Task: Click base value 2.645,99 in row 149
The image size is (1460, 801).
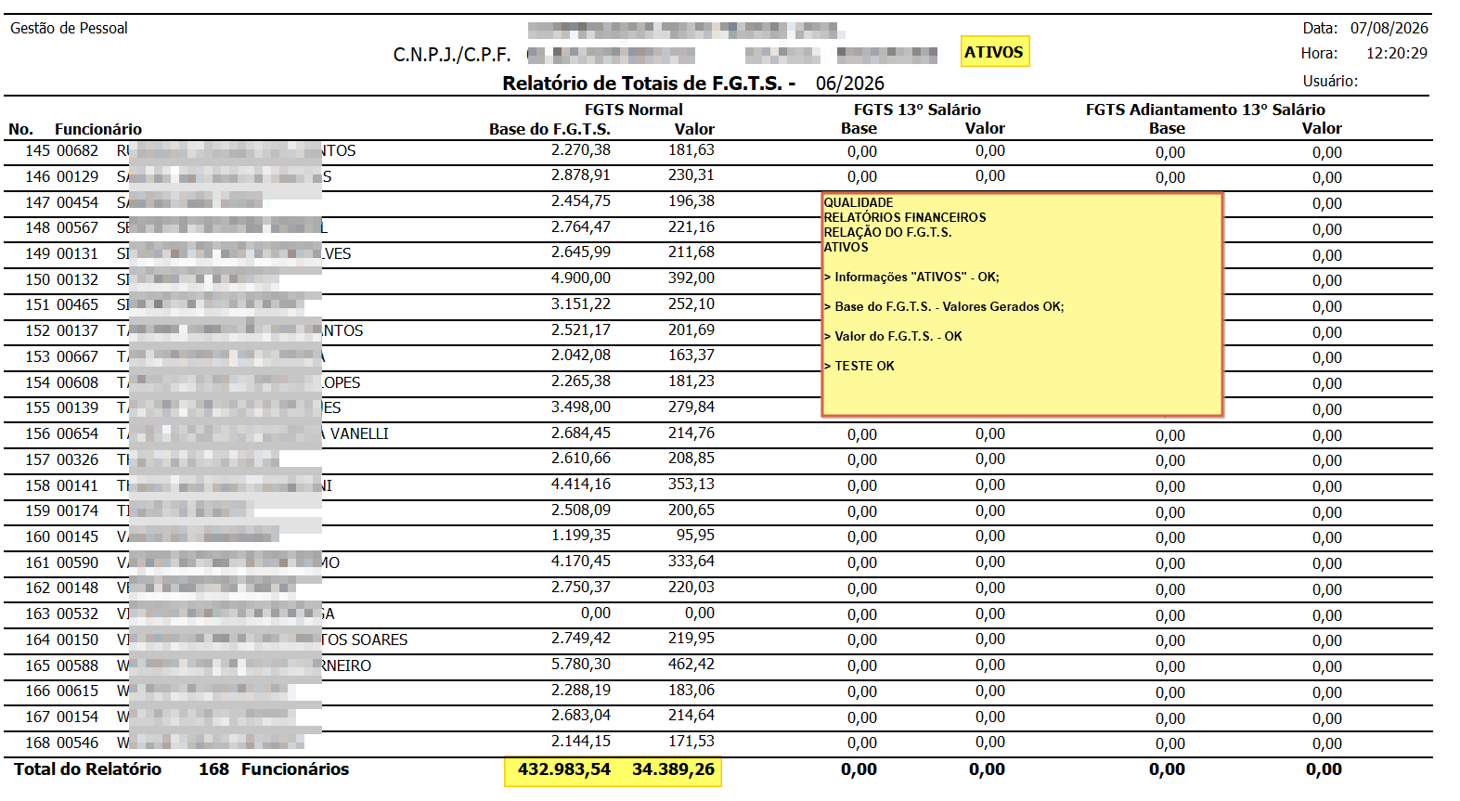Action: coord(580,252)
